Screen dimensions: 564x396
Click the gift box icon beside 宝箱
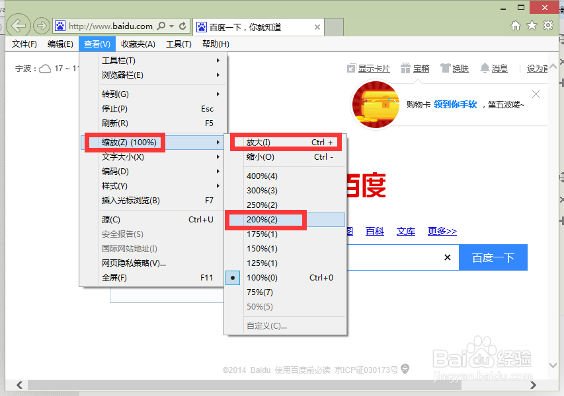(405, 68)
